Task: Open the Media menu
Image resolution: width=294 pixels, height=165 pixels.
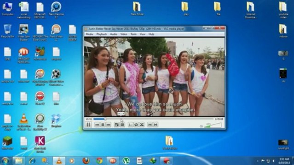Action: coord(89,34)
